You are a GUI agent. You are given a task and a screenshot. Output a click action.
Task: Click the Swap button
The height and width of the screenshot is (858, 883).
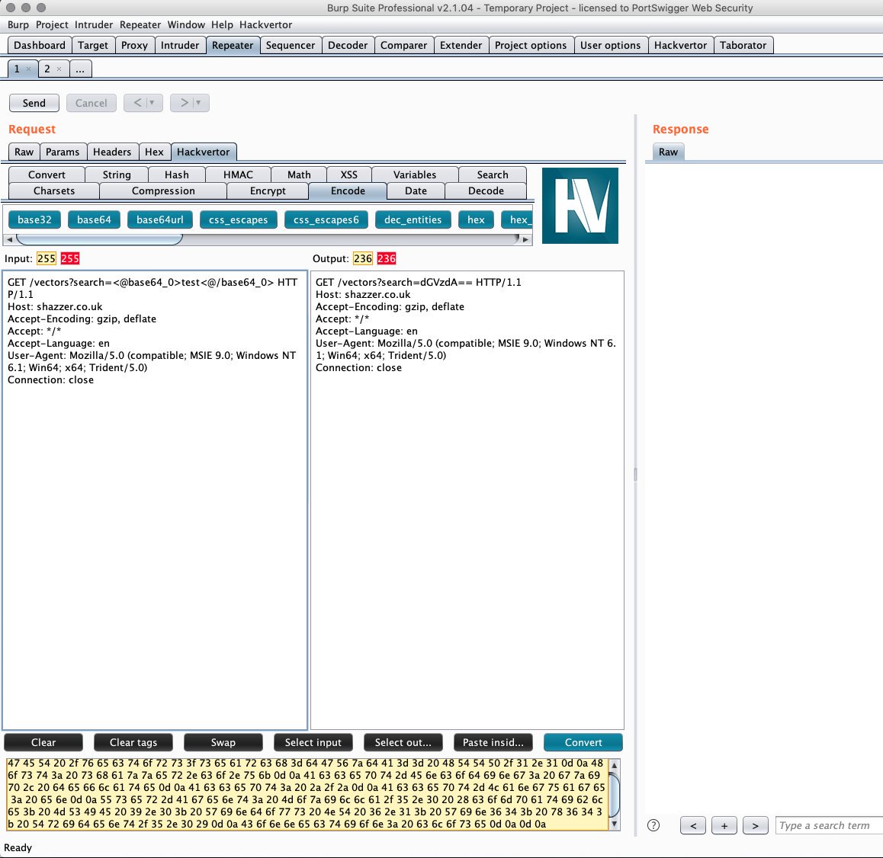pyautogui.click(x=223, y=743)
